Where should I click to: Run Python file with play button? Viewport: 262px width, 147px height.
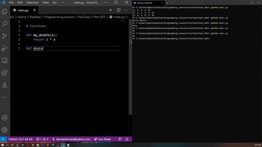[x=111, y=10]
